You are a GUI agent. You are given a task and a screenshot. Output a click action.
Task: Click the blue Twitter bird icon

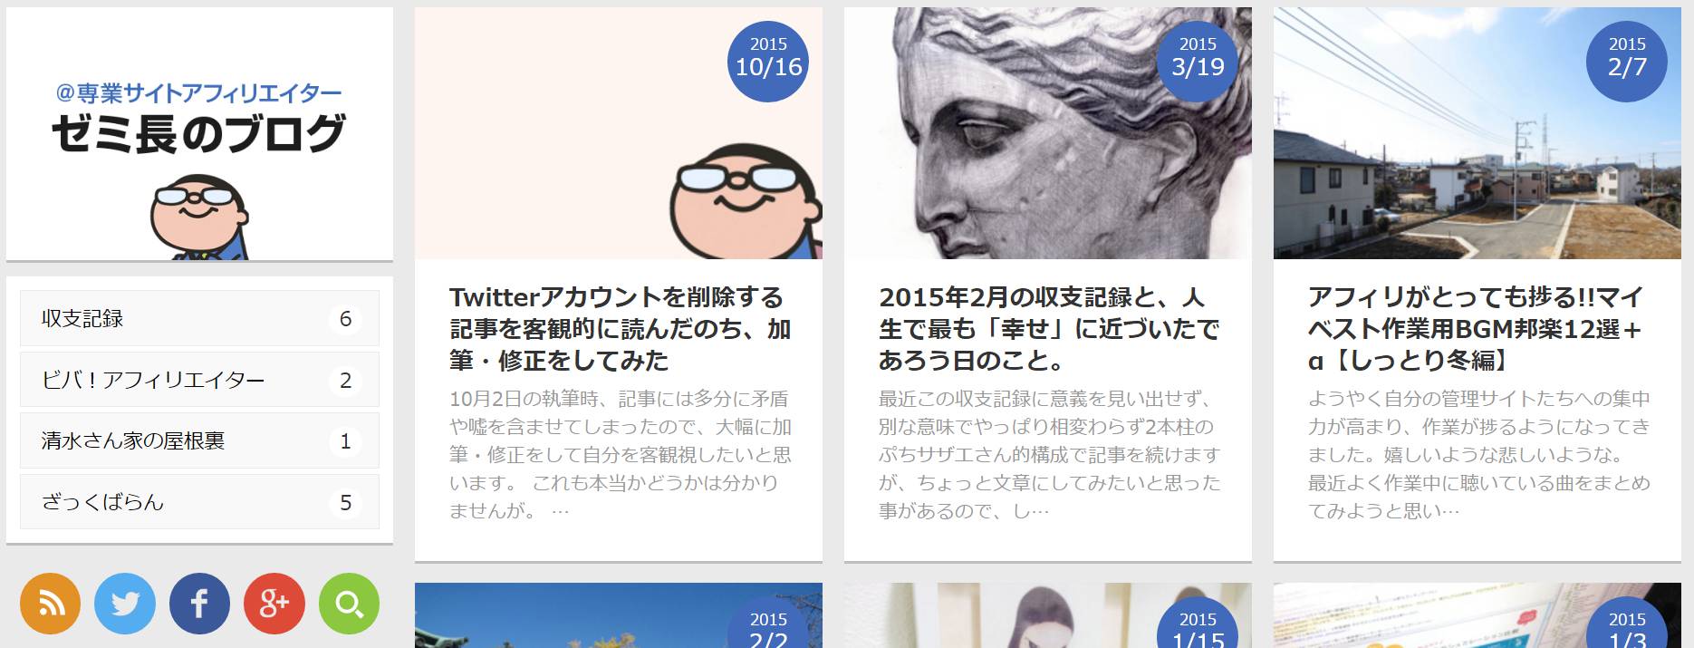point(125,604)
